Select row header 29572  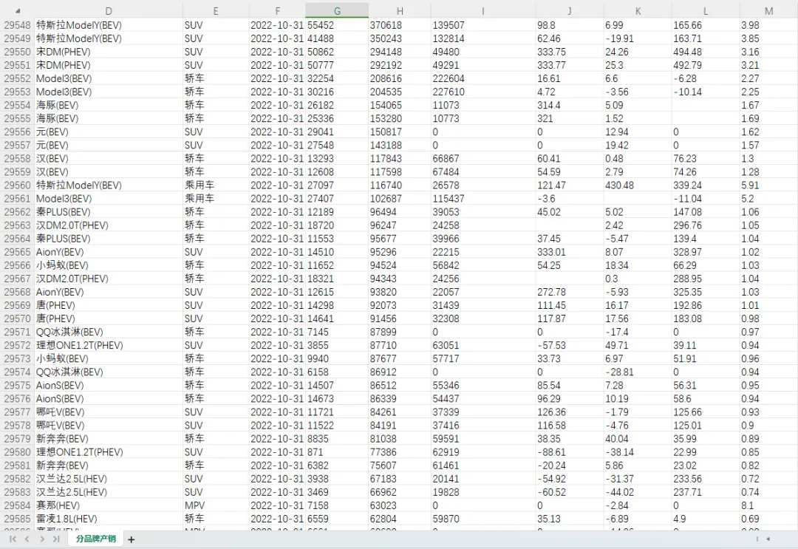(x=17, y=345)
